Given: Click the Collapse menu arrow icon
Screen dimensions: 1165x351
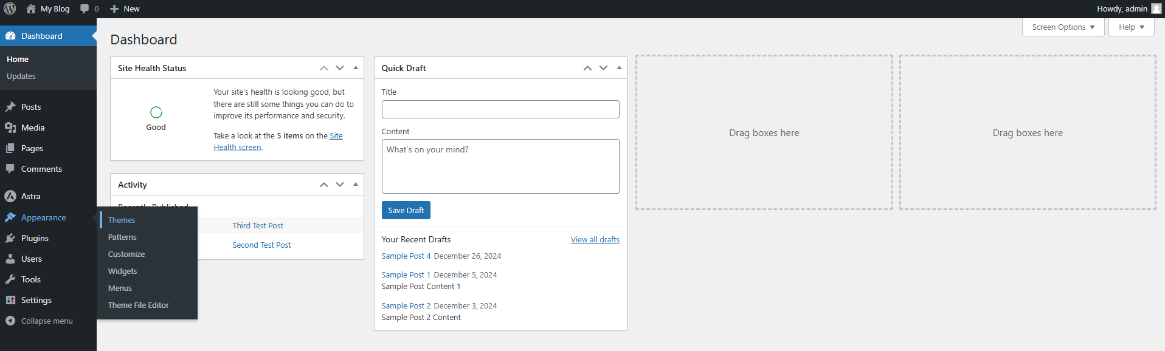Looking at the screenshot, I should (x=10, y=321).
